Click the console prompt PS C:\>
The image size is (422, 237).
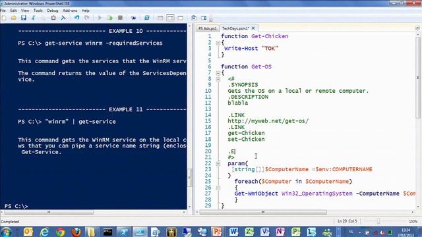click(x=16, y=206)
